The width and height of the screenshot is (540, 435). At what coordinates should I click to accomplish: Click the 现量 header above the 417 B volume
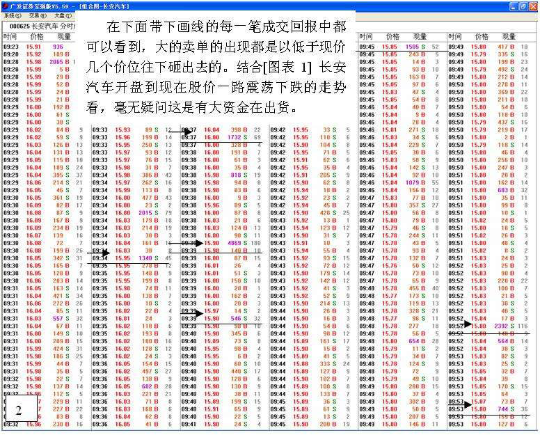[x=509, y=36]
